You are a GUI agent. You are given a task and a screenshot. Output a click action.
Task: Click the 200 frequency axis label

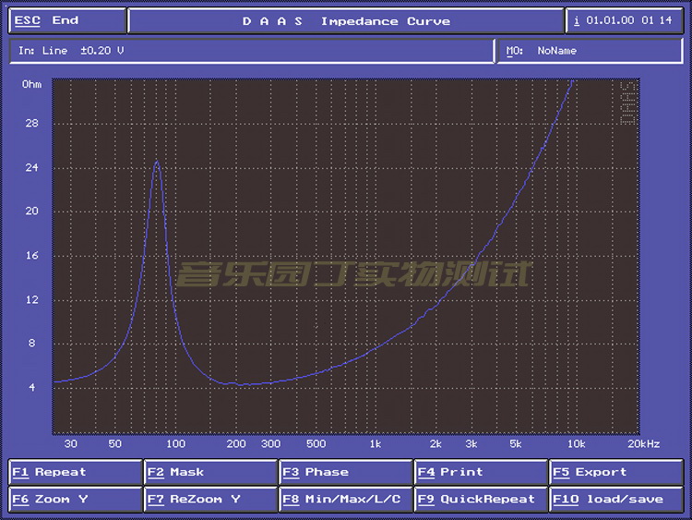click(x=236, y=444)
